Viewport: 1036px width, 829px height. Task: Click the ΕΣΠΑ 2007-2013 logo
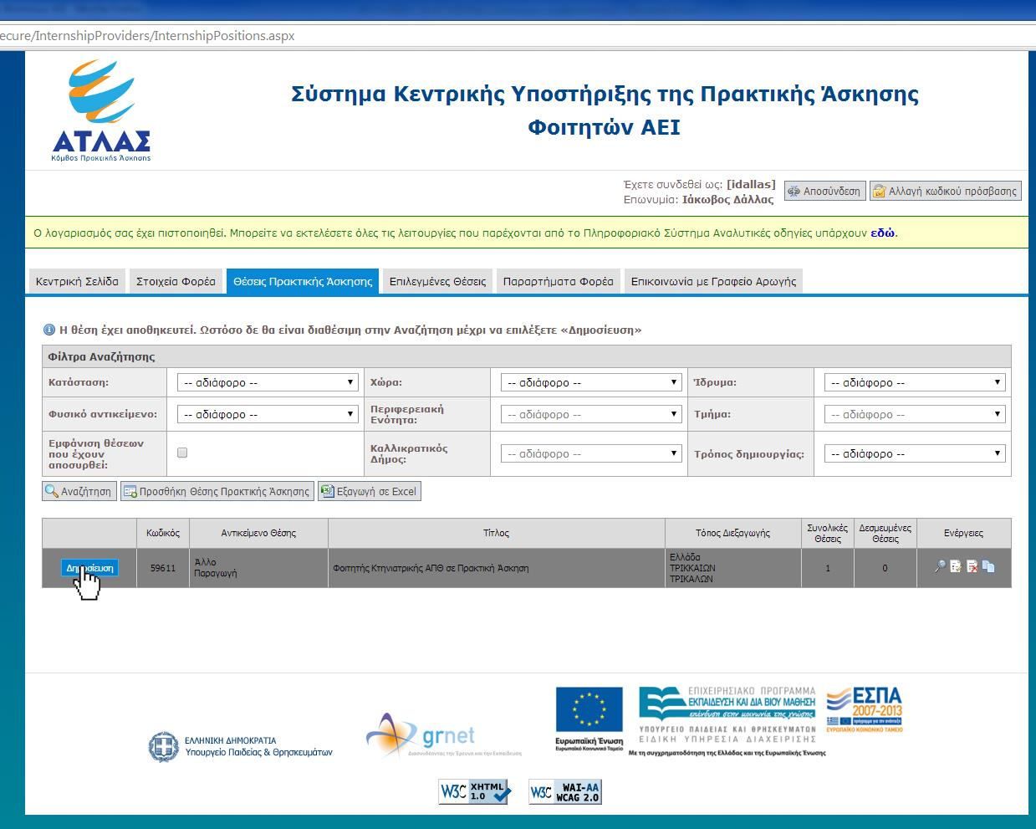[865, 710]
